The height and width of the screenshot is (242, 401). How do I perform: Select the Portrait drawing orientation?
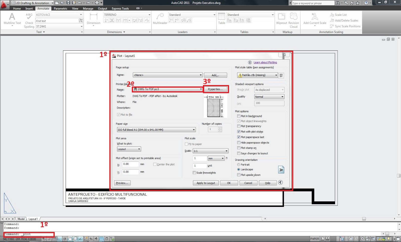point(239,165)
